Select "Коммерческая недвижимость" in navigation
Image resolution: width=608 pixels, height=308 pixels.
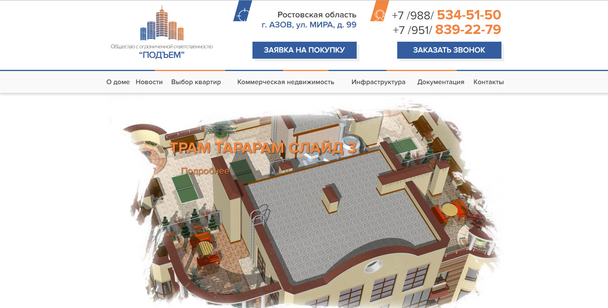286,82
